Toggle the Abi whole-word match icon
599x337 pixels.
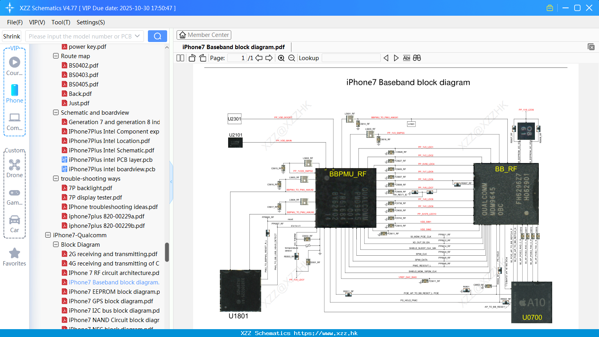click(x=406, y=58)
